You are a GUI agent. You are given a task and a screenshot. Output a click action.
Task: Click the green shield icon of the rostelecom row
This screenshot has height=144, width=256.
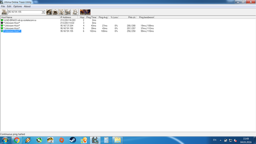(2, 20)
